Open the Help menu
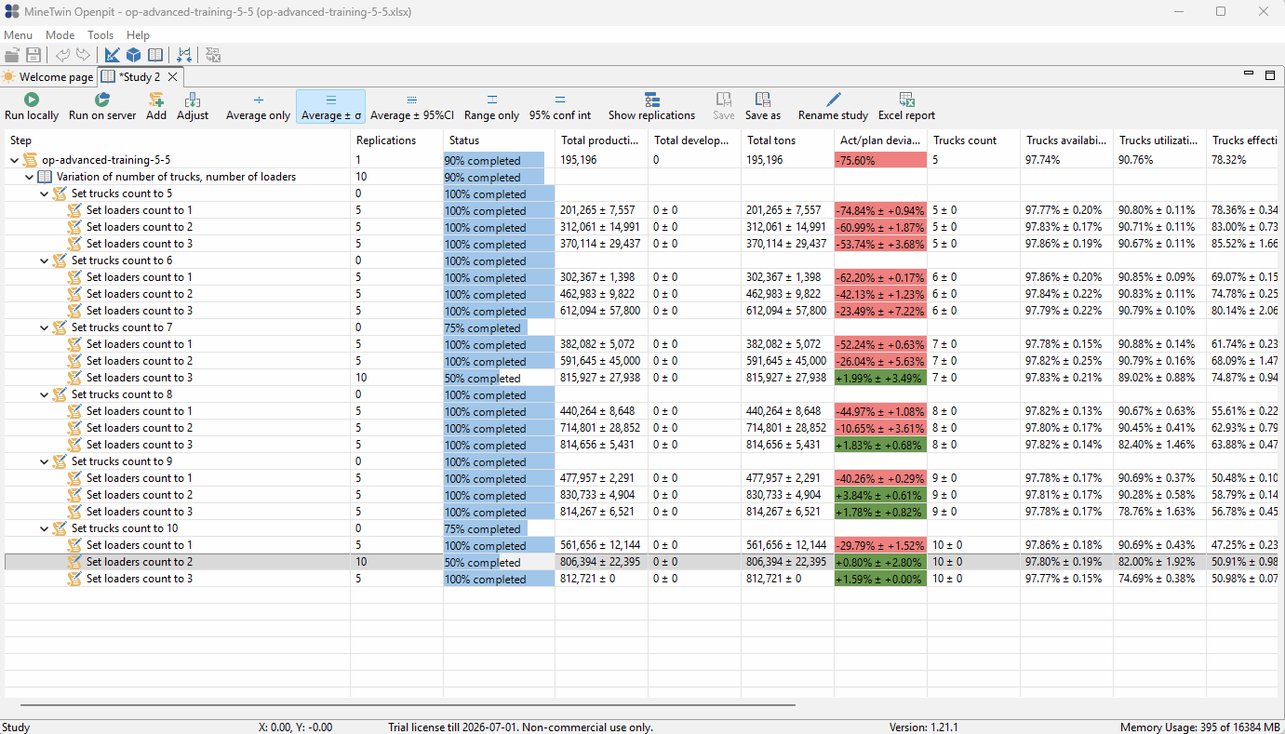Screen dimensions: 1285x734 click(138, 35)
